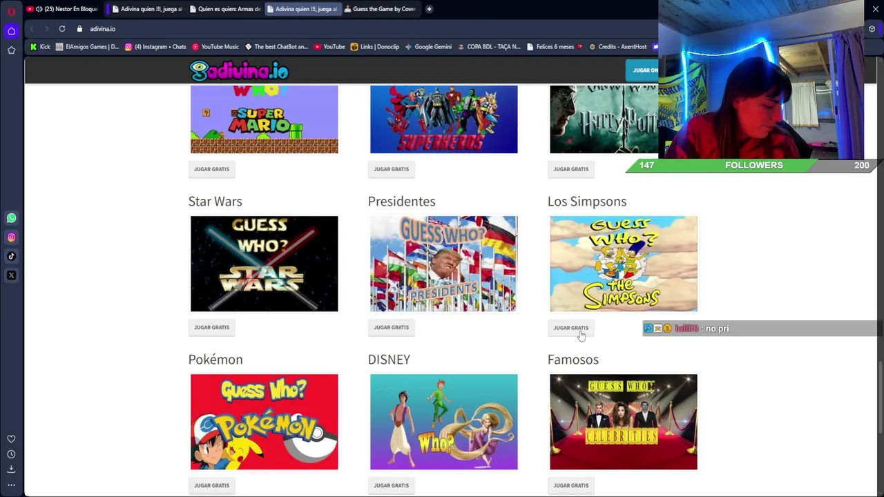
Task: Click the Los Simpsons heading text
Action: pyautogui.click(x=587, y=202)
